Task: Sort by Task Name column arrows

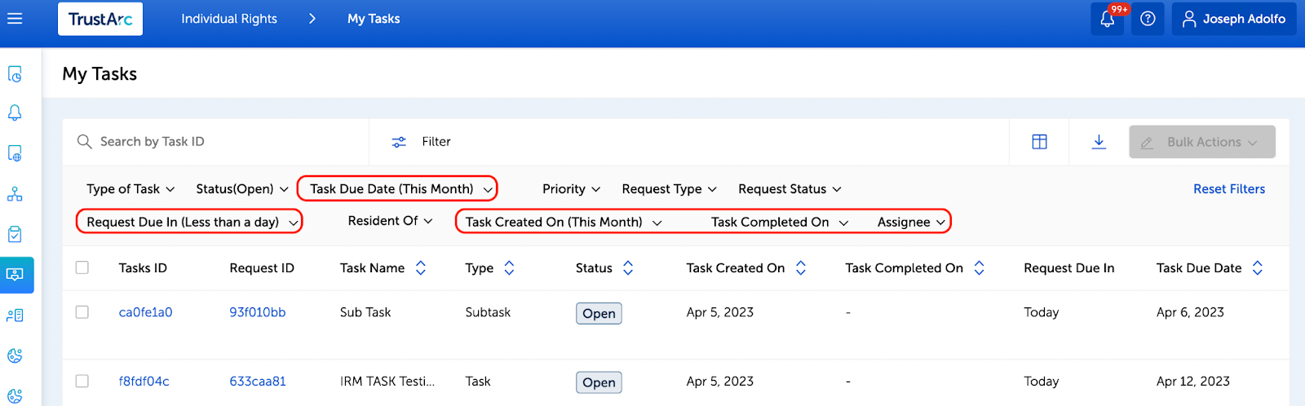Action: pyautogui.click(x=421, y=268)
